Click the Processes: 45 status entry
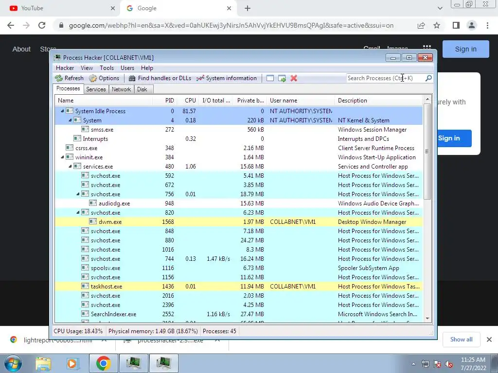The image size is (498, 373). (219, 331)
